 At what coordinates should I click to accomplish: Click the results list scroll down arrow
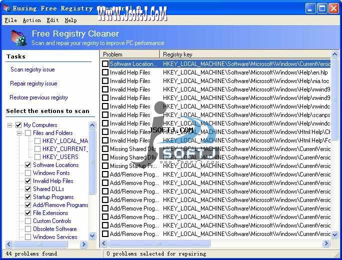335,234
